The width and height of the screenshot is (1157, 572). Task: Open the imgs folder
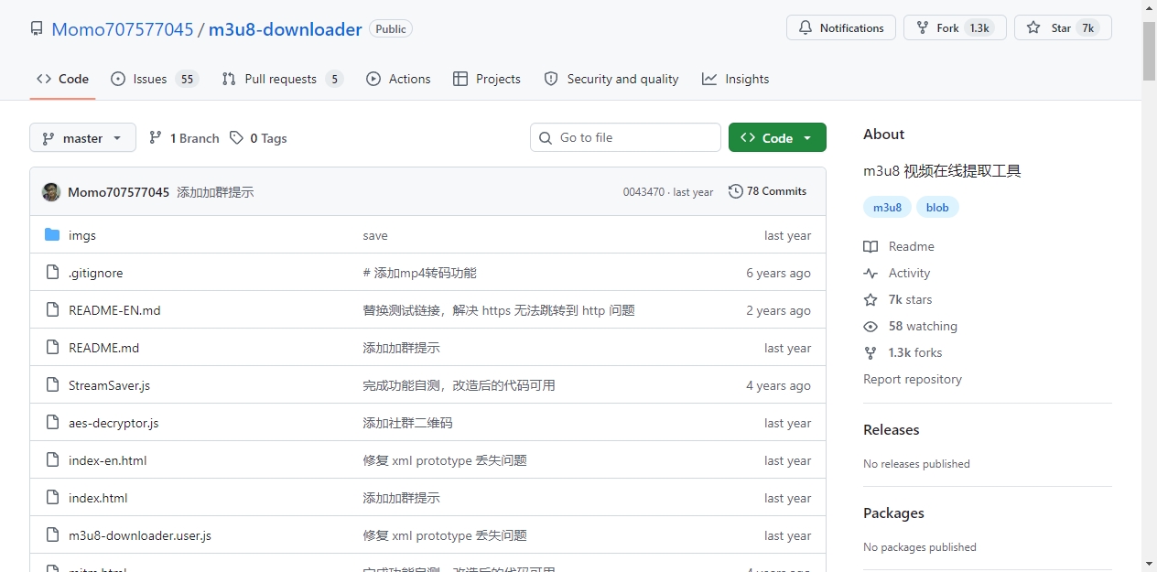[82, 235]
